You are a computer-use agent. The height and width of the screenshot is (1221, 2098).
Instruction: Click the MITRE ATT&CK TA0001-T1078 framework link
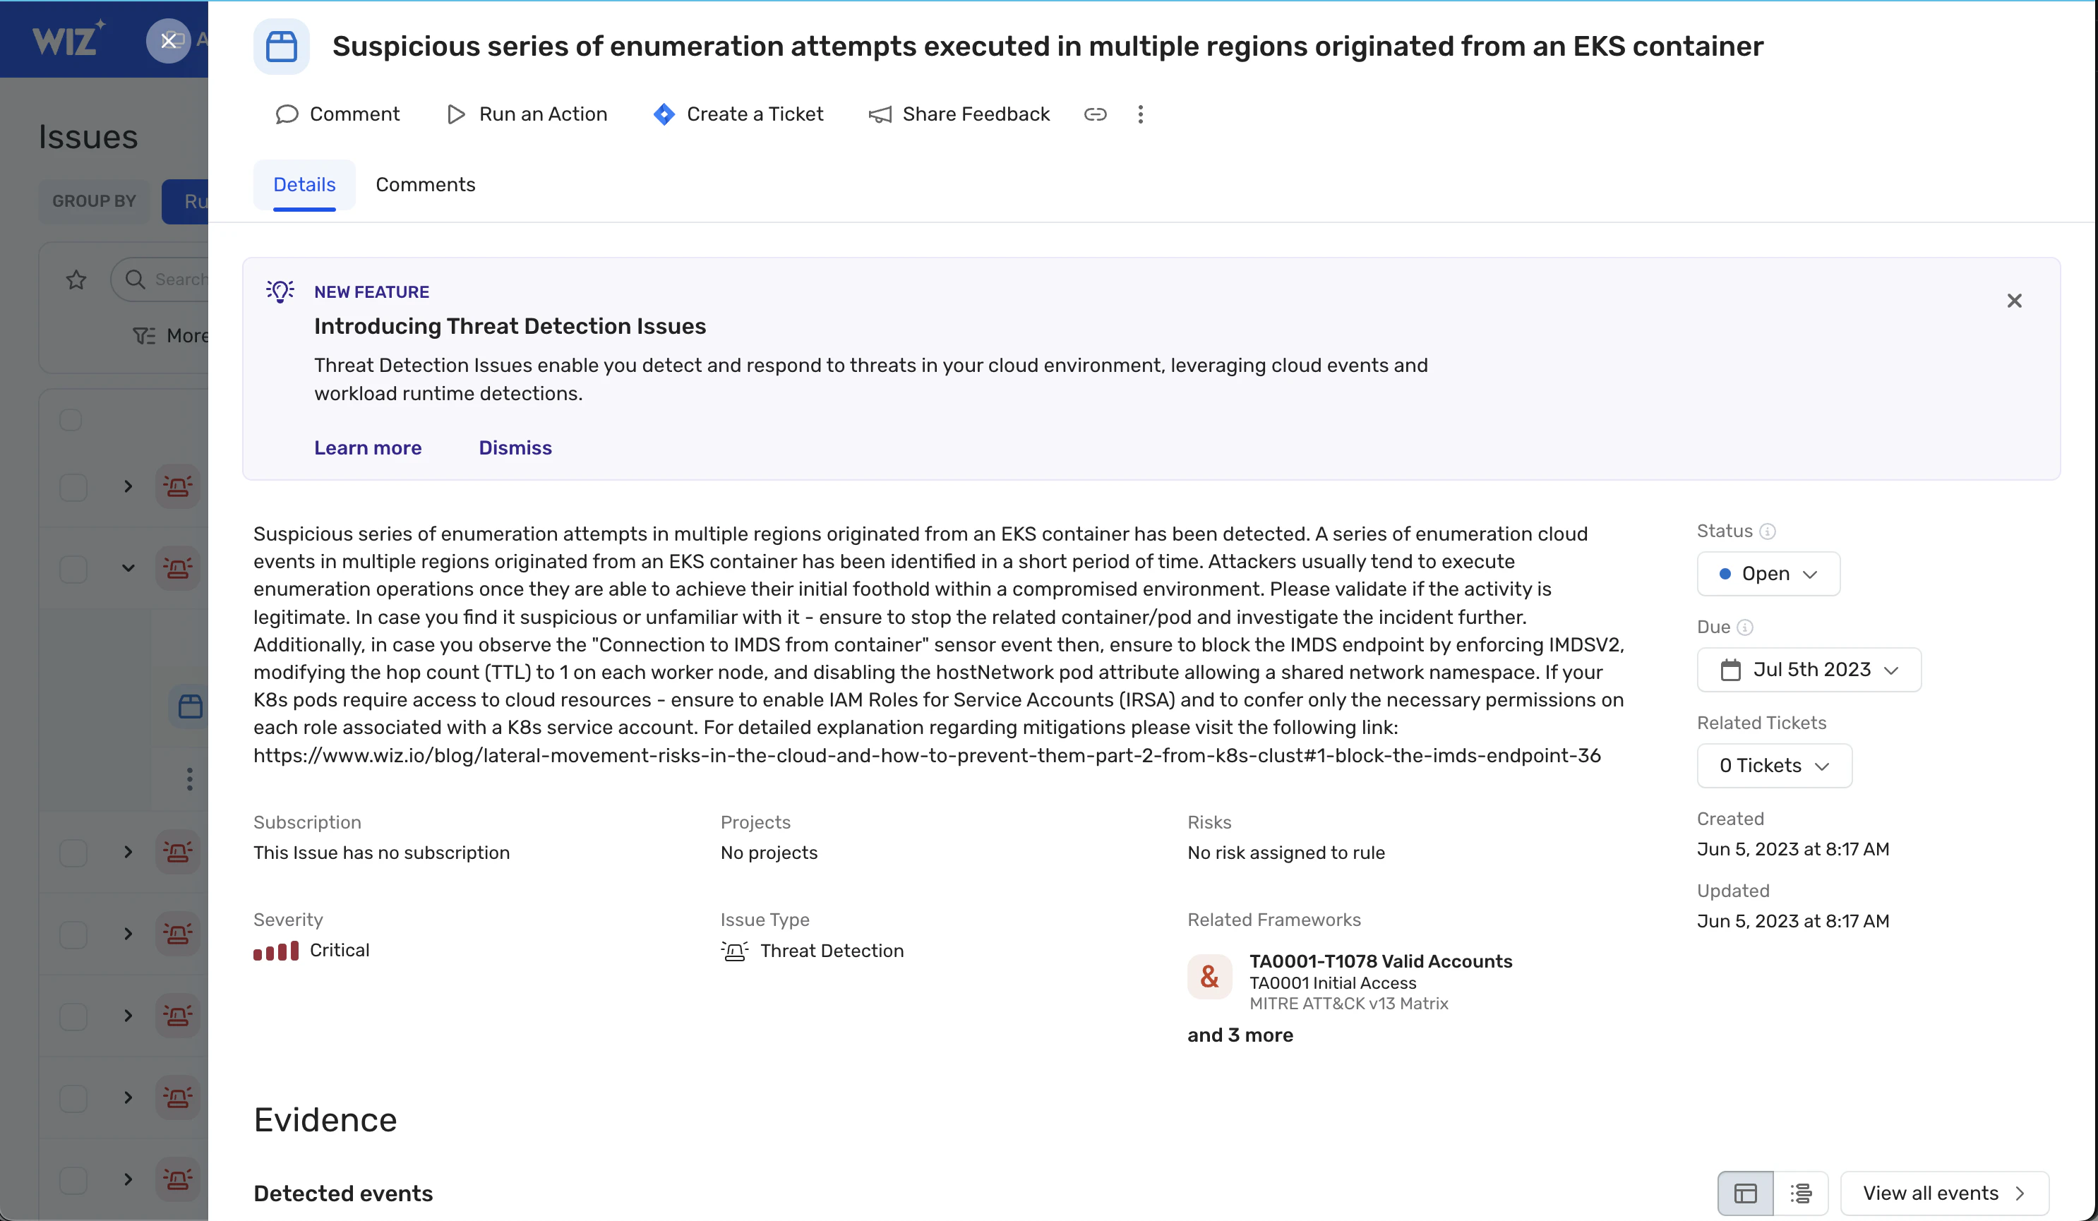(1380, 961)
